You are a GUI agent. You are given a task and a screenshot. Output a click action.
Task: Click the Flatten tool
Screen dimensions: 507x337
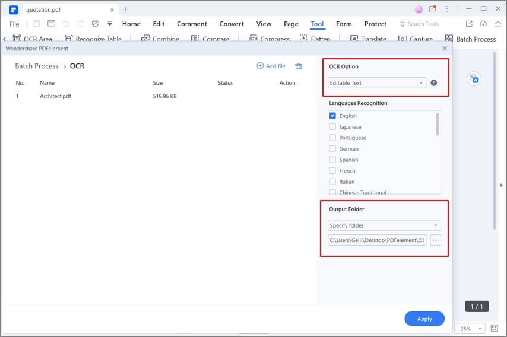[x=315, y=39]
